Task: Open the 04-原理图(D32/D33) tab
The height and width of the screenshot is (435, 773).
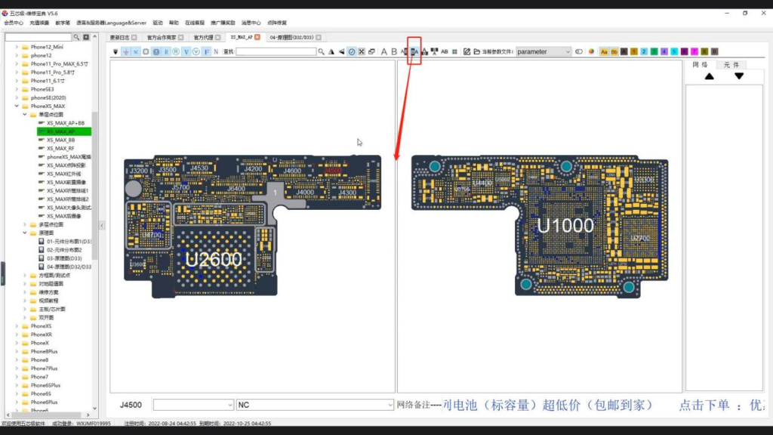Action: pos(291,38)
